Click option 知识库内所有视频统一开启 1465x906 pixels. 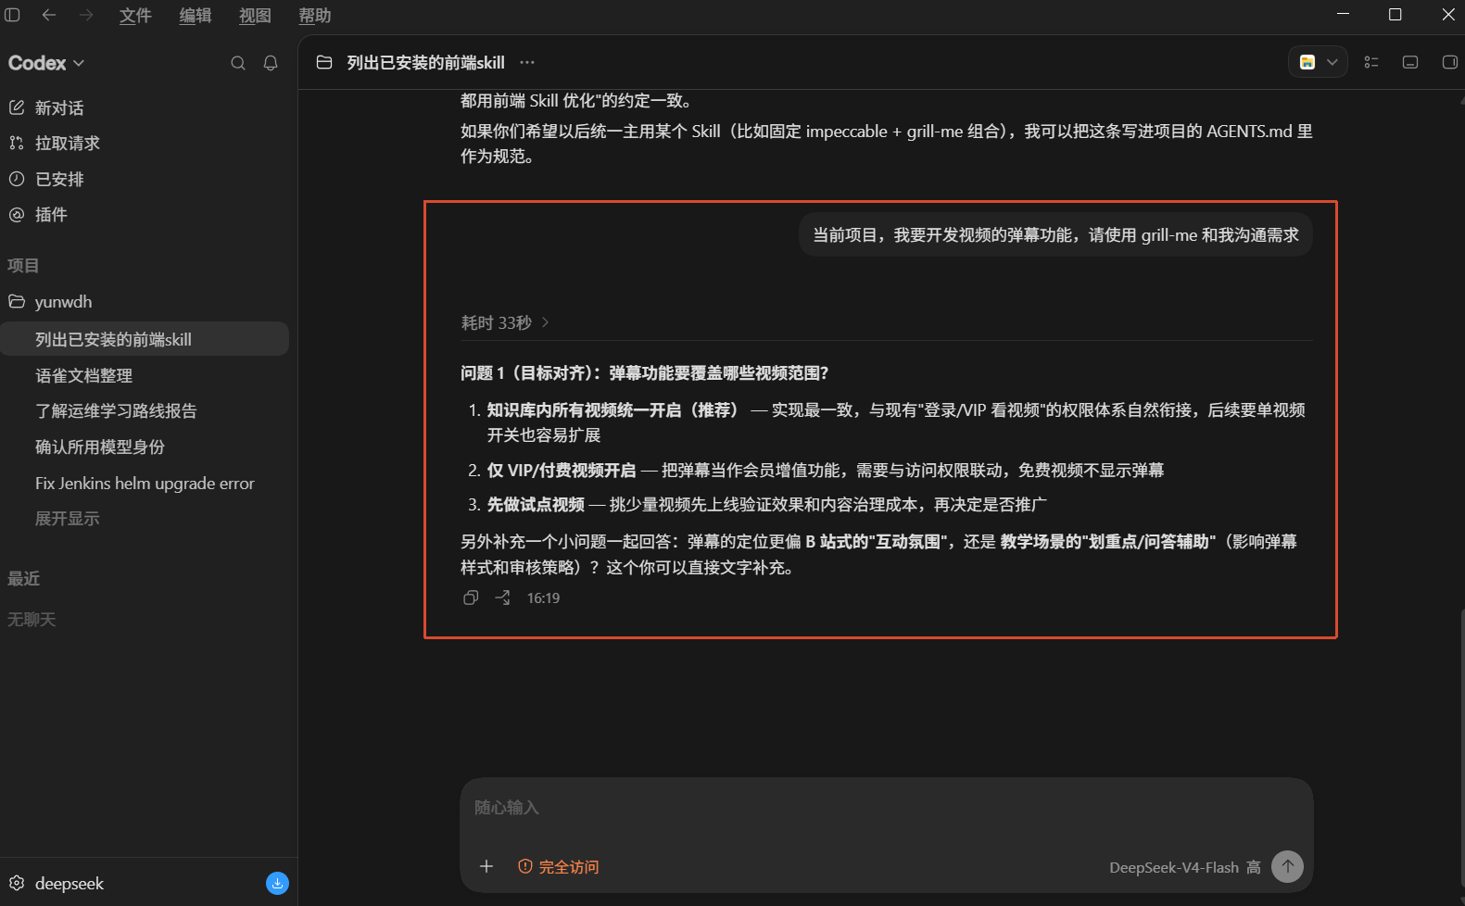pos(613,410)
